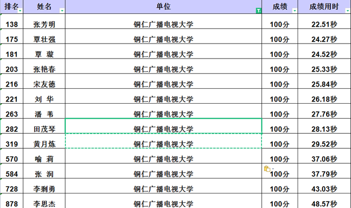Select rank cell 216
The height and width of the screenshot is (208, 351).
point(12,81)
